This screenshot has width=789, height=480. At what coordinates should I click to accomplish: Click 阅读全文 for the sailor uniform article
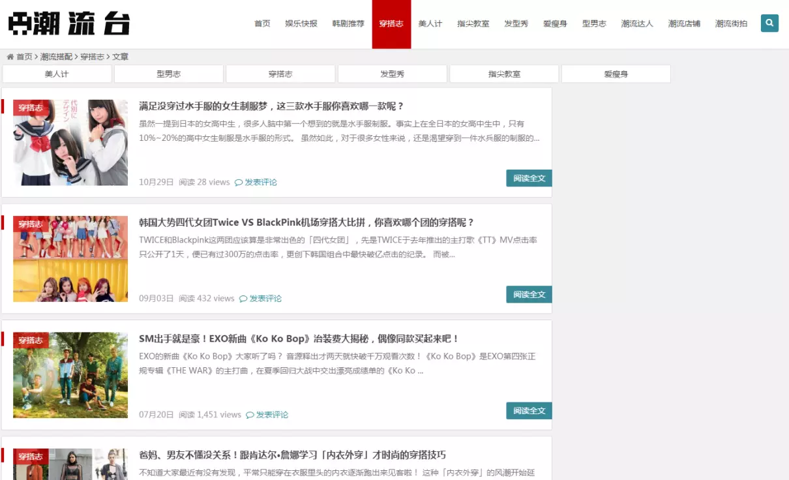[529, 178]
